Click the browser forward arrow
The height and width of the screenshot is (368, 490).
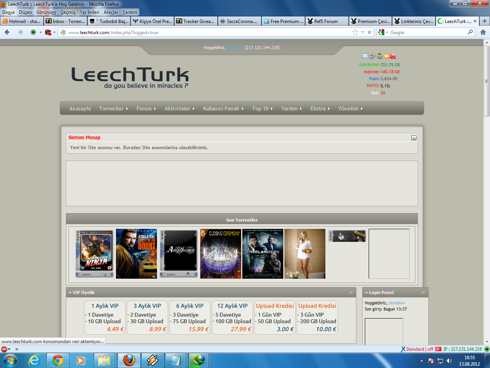coord(20,32)
